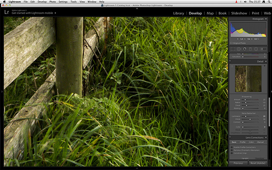The height and width of the screenshot is (170, 272).
Task: Show the top panel with arrow above image
Action: click(x=137, y=8)
